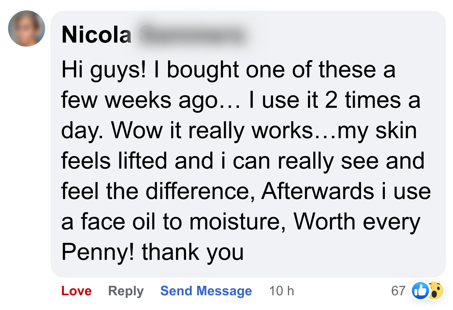Click the word 'Afterwards' in the comment
Viewport: 453px width, 310px height.
317,191
